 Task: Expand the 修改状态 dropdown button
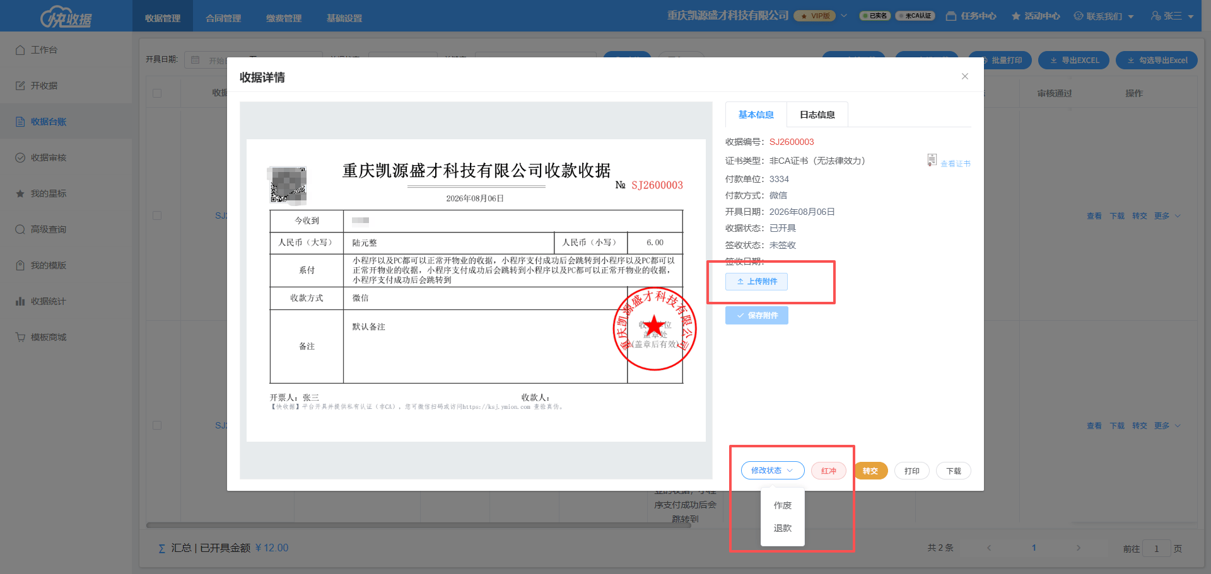(x=773, y=471)
